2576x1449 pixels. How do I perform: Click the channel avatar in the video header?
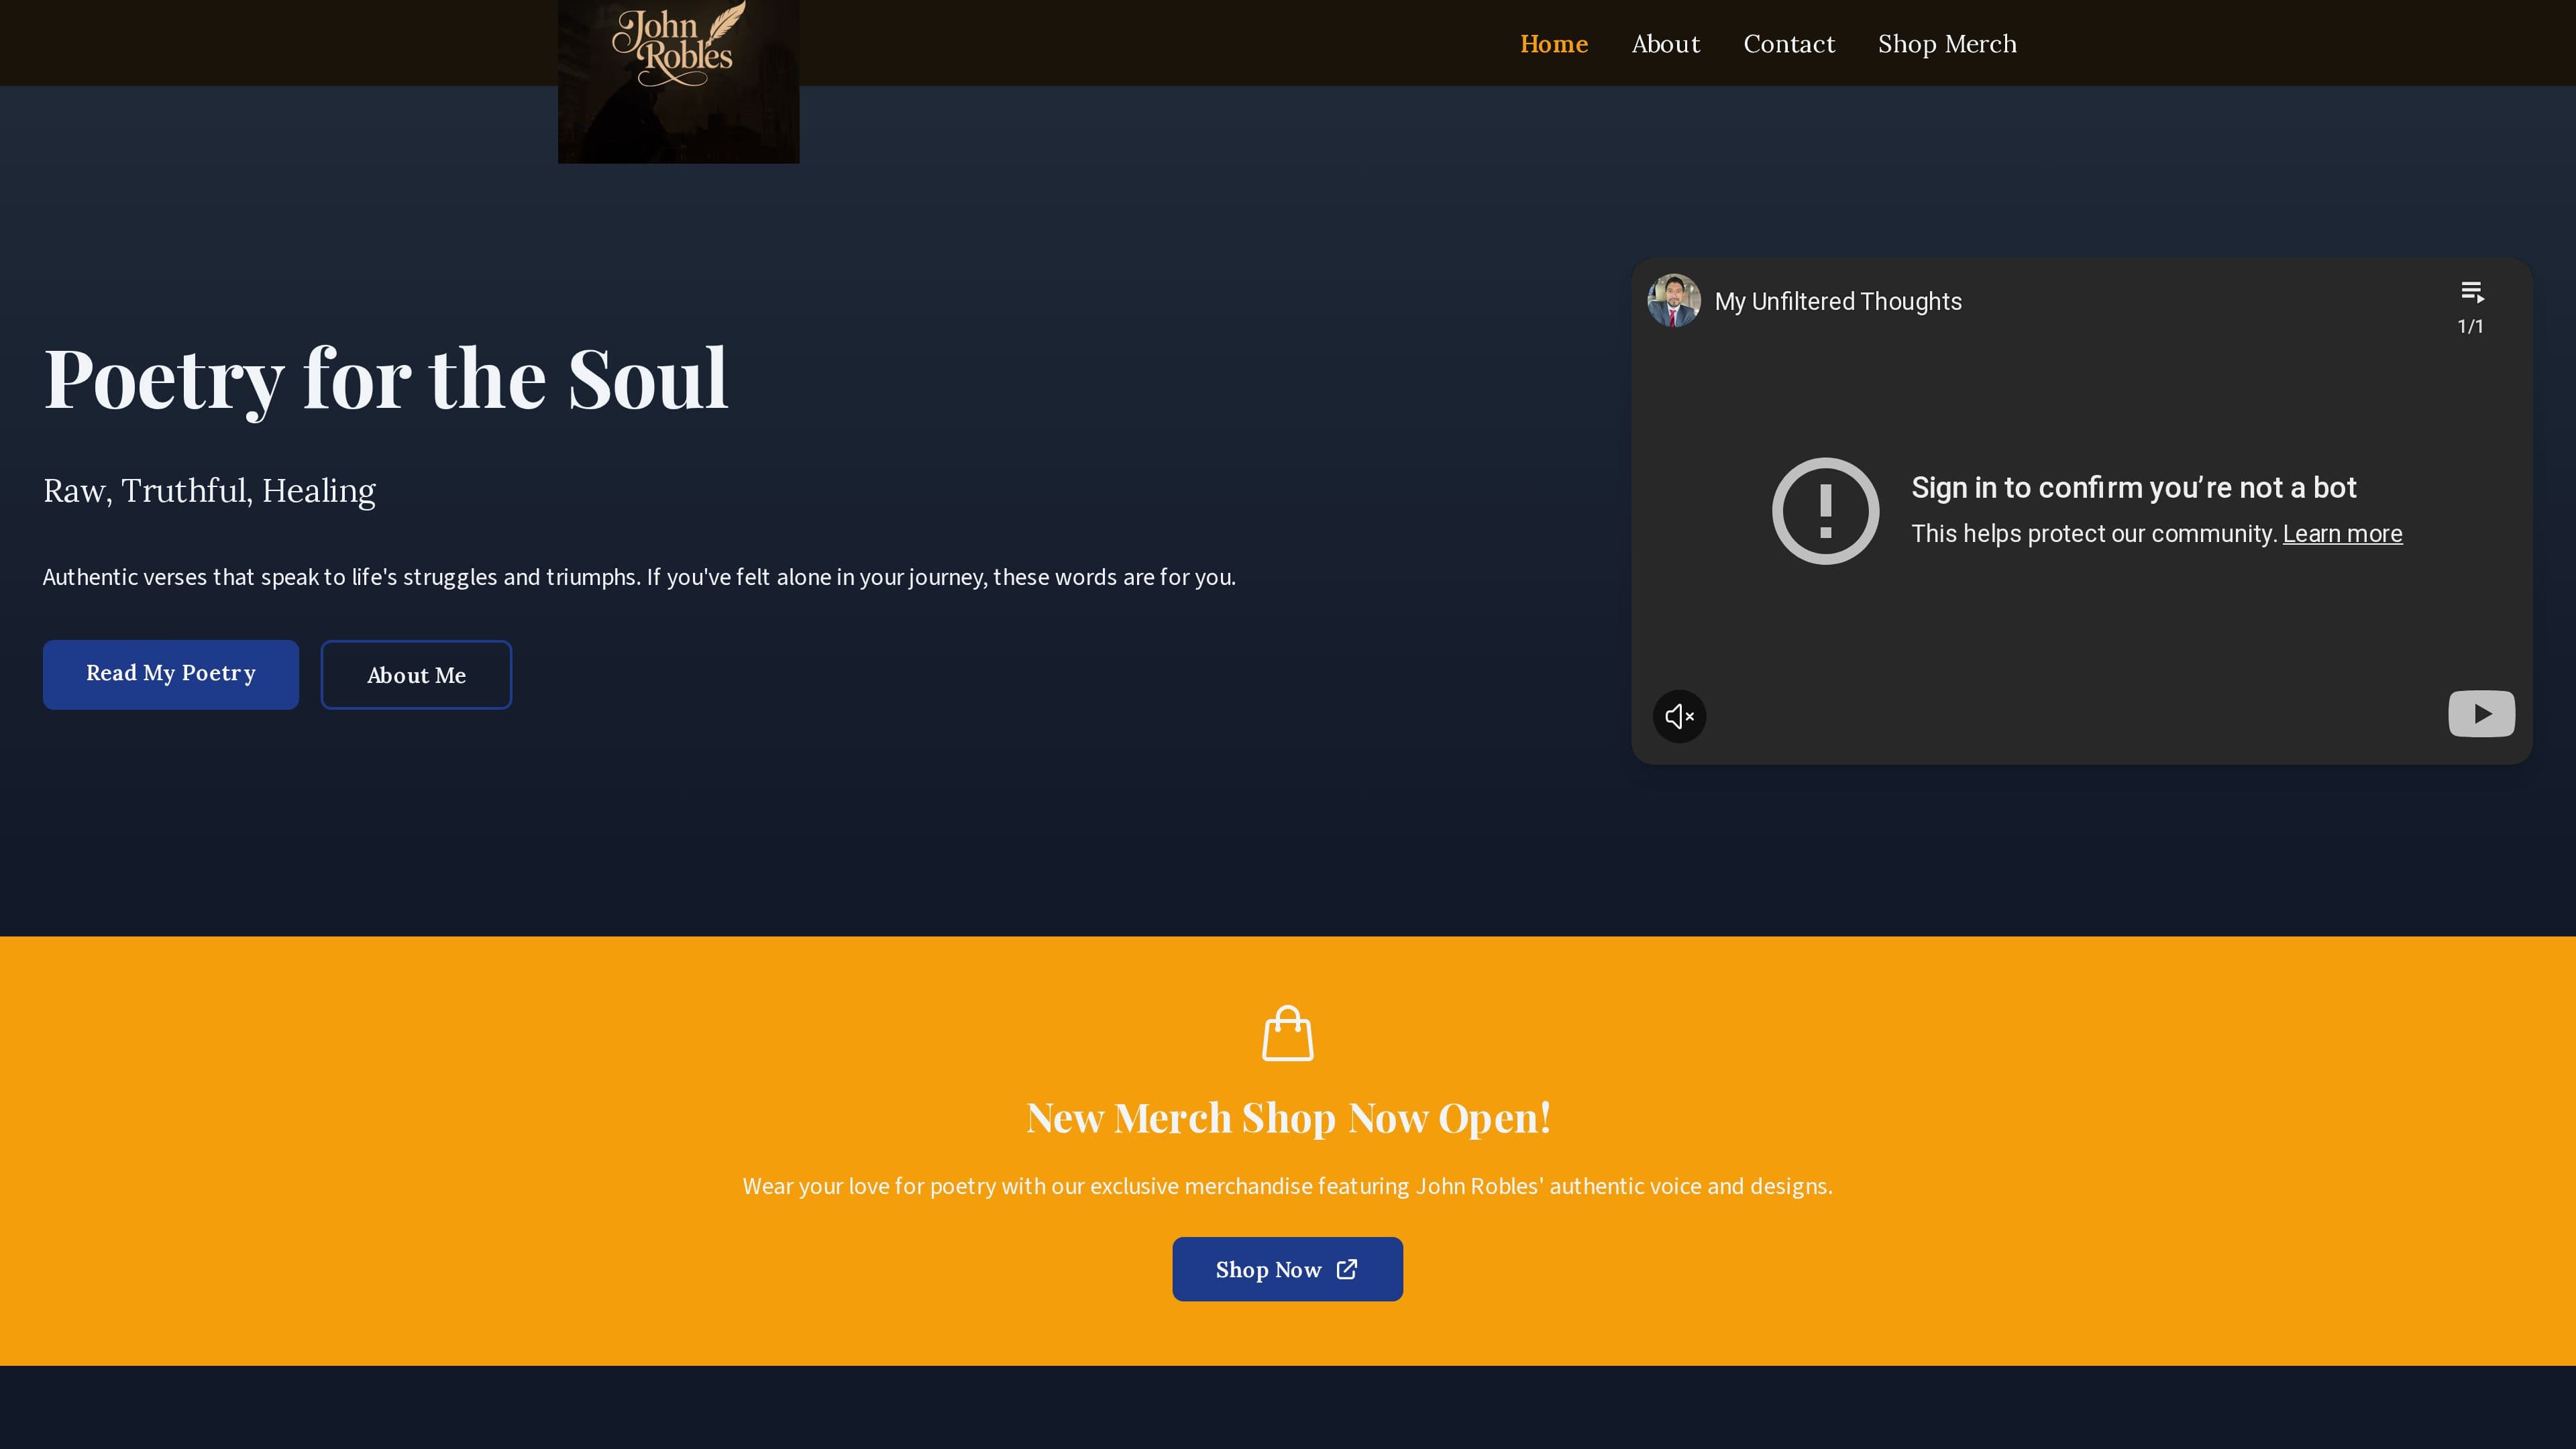coord(1674,301)
